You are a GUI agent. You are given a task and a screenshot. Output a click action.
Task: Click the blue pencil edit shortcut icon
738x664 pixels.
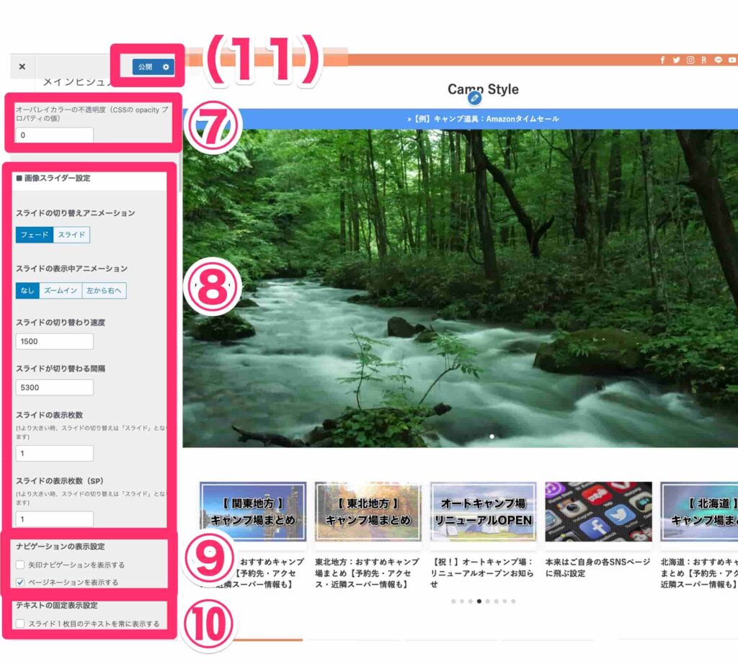475,98
